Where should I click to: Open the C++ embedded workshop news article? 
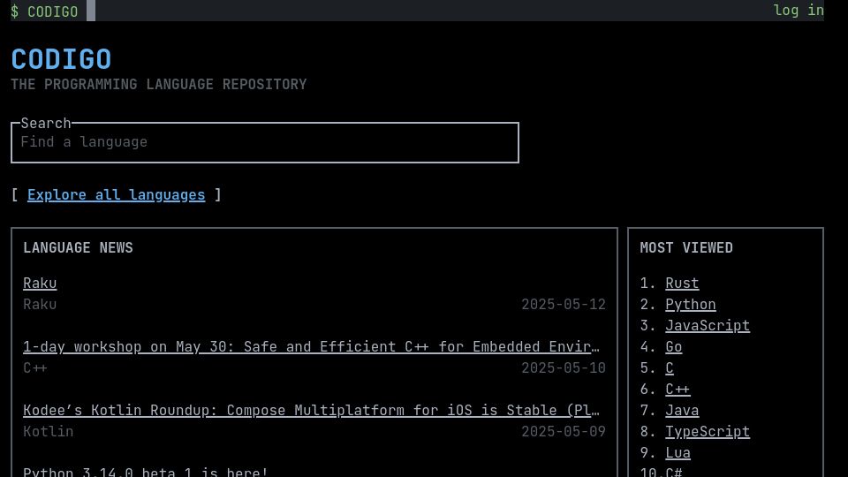pyautogui.click(x=311, y=346)
